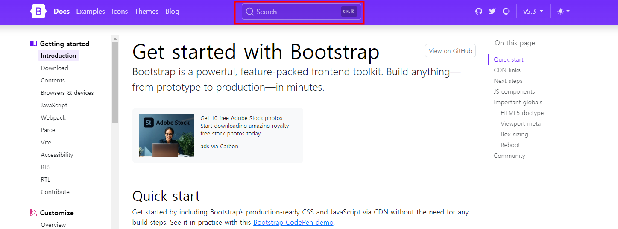Click the Bootstrap logo in the navbar
The height and width of the screenshot is (229, 618).
[x=38, y=12]
